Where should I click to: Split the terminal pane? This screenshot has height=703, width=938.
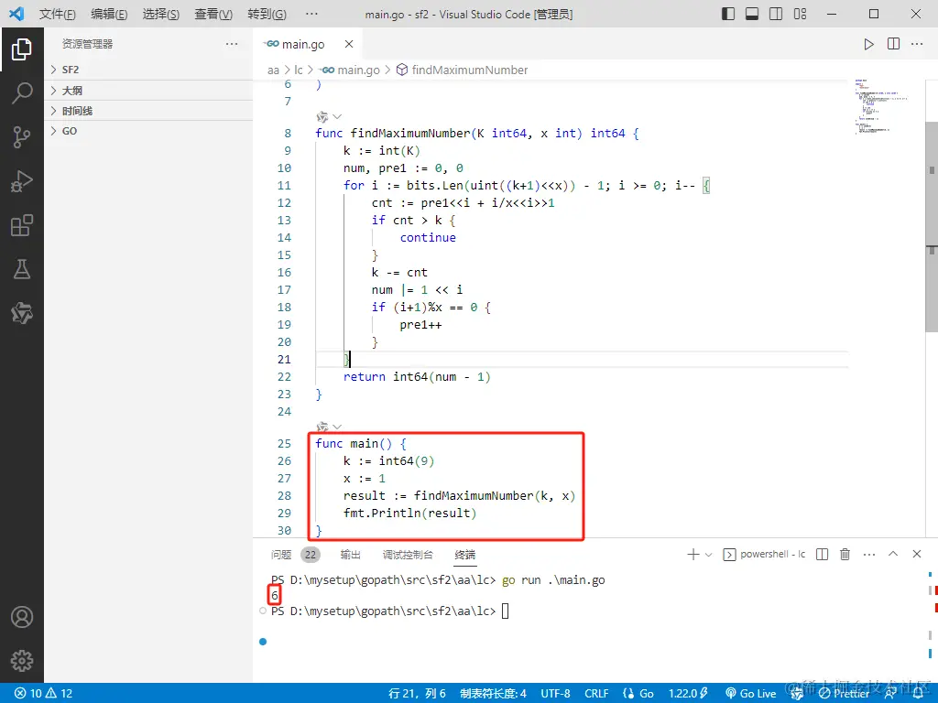(x=822, y=555)
